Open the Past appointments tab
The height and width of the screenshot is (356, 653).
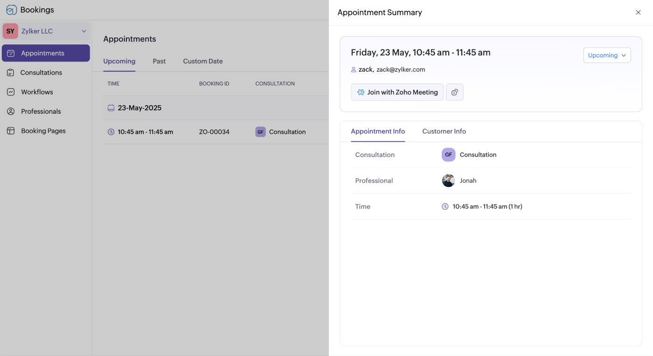(x=159, y=61)
